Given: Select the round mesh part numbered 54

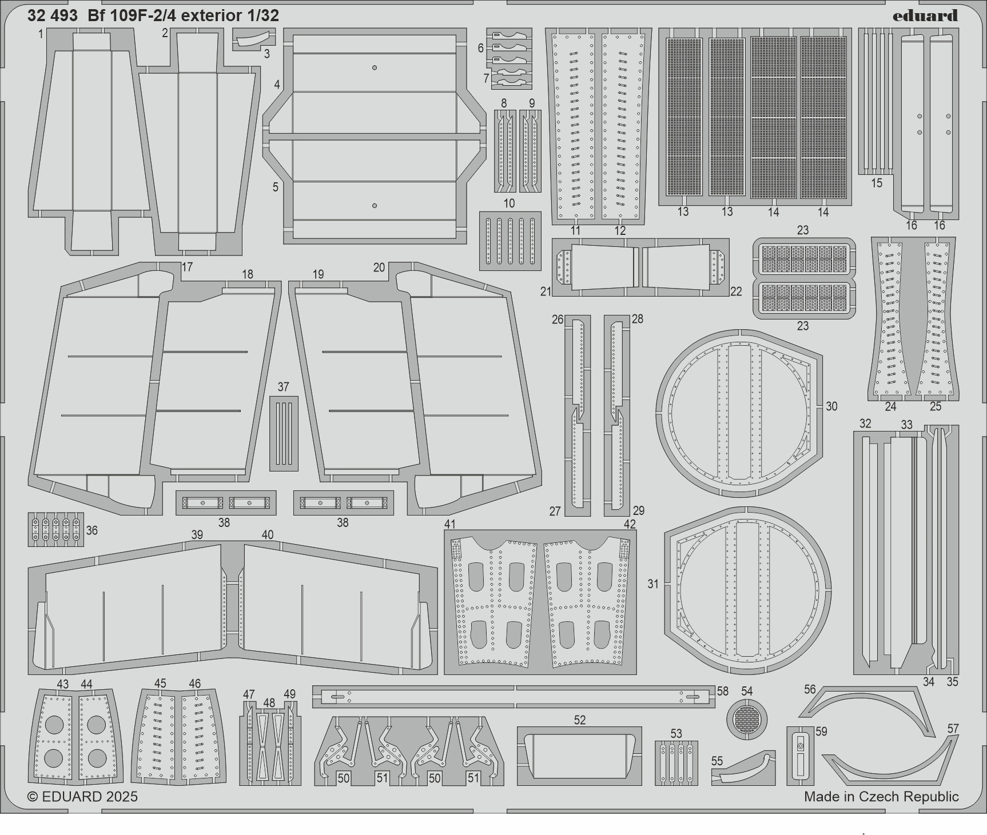Looking at the screenshot, I should tap(747, 718).
